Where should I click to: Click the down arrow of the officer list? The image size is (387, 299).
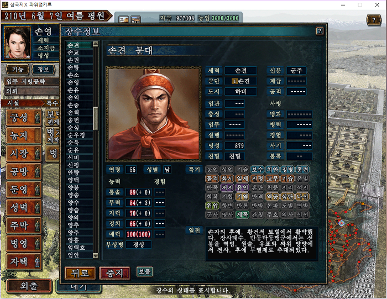(x=96, y=255)
